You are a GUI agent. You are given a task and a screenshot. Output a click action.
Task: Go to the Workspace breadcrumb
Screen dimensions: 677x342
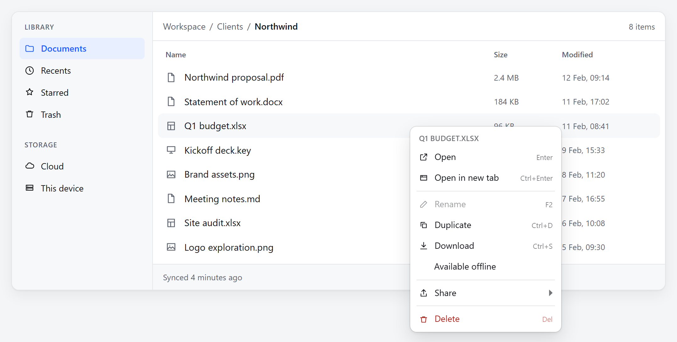click(x=184, y=27)
